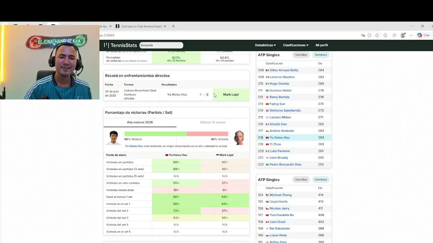
Task: Click the 86% Ganó al menos 1 set cell
Action: pos(176,197)
